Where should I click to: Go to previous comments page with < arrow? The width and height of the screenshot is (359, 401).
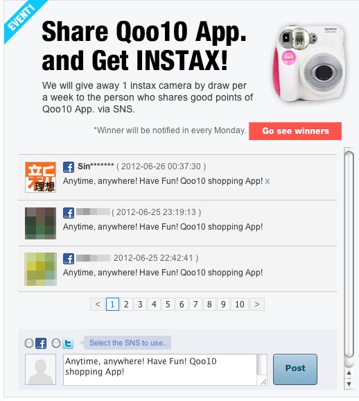(97, 305)
